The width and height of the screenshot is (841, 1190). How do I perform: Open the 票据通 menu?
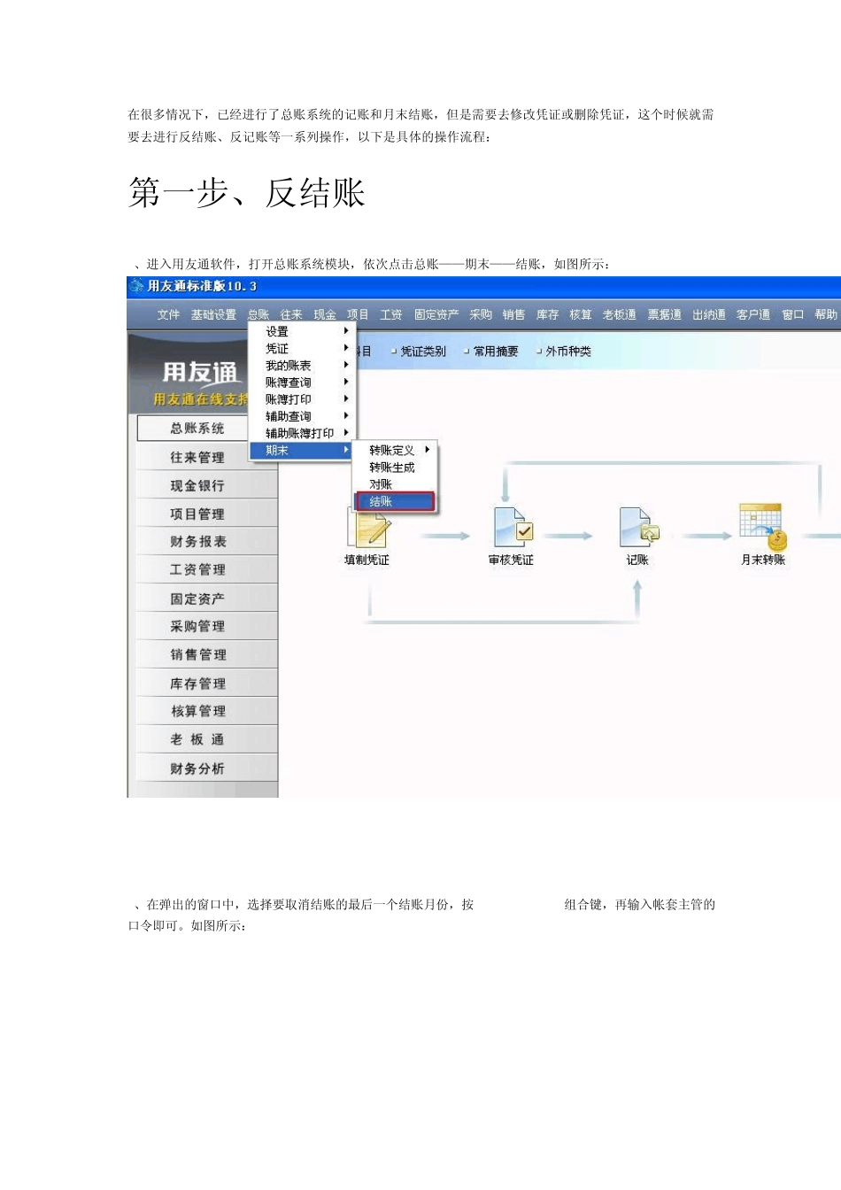pyautogui.click(x=664, y=314)
